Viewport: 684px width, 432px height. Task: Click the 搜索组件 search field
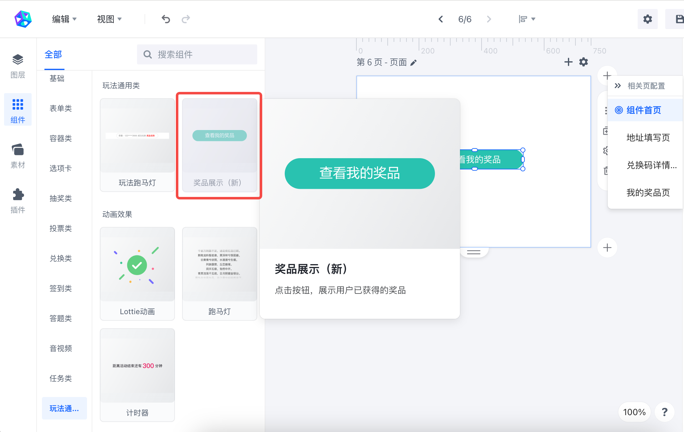click(197, 54)
